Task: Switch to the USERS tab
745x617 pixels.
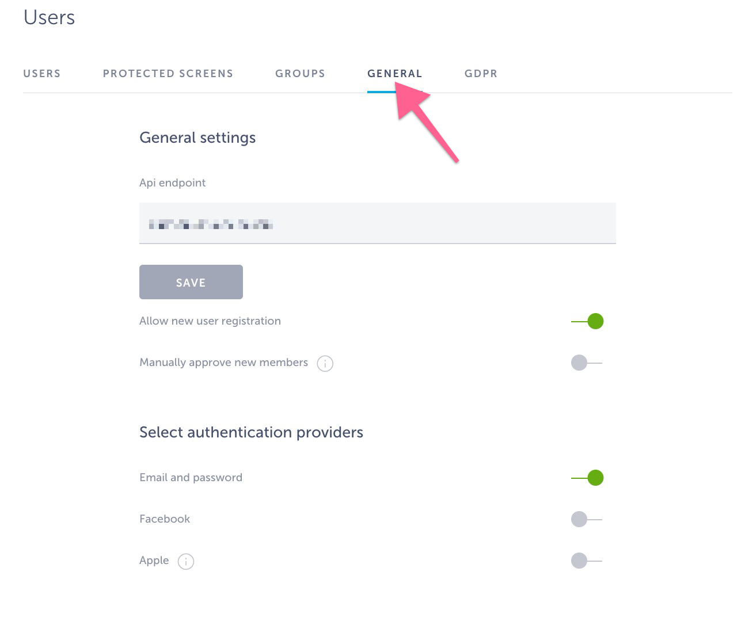Action: click(x=41, y=73)
